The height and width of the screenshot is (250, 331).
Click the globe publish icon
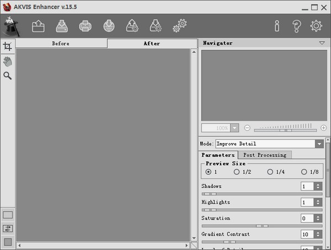click(x=109, y=26)
